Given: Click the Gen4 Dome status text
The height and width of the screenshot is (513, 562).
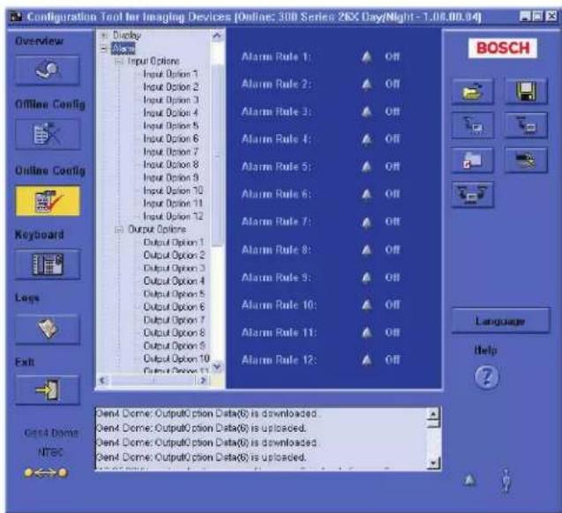Looking at the screenshot, I should point(51,433).
